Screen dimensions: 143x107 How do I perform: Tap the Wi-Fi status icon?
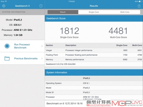click(x=6, y=1)
